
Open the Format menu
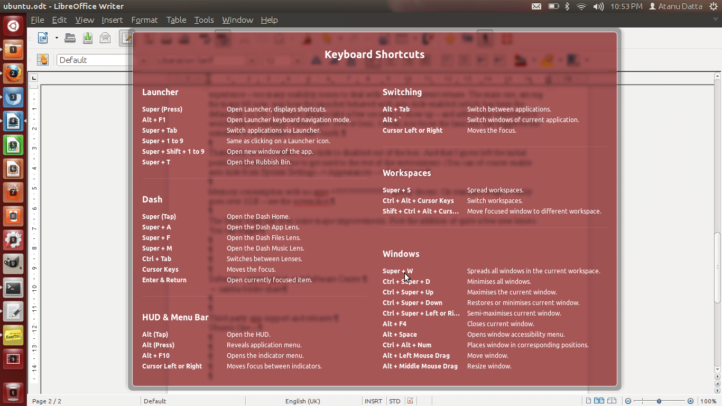tap(144, 20)
